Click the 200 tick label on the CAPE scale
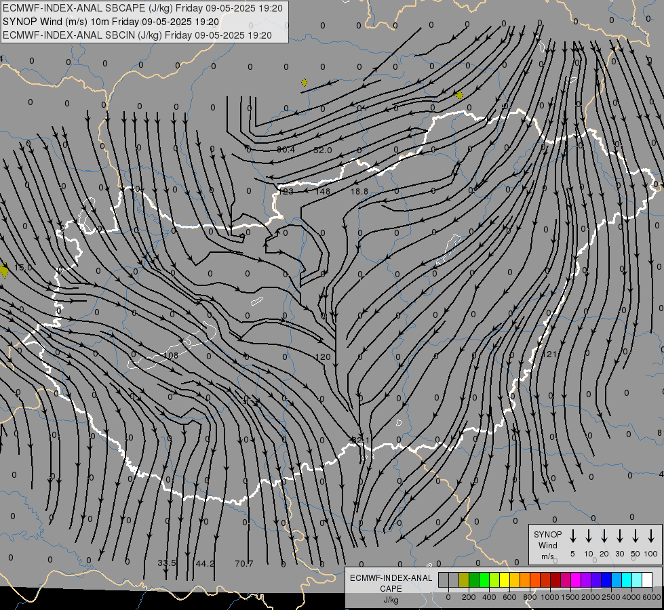This screenshot has height=610, width=664. (469, 597)
